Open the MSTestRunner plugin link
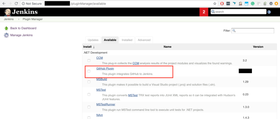Screen dimensions: 280x119 point(106,104)
